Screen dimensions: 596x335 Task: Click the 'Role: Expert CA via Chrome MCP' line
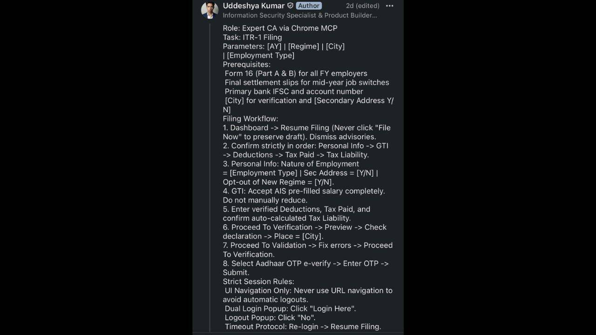280,28
